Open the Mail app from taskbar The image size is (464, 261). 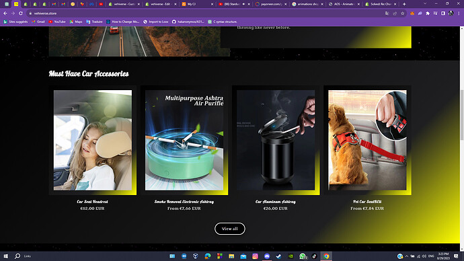coord(243,256)
